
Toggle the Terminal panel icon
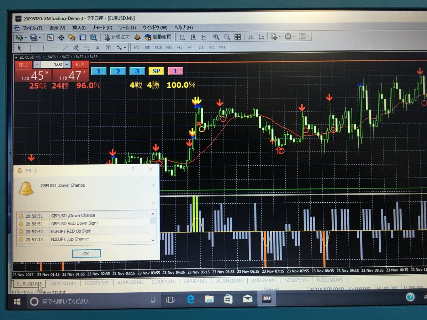pos(83,37)
